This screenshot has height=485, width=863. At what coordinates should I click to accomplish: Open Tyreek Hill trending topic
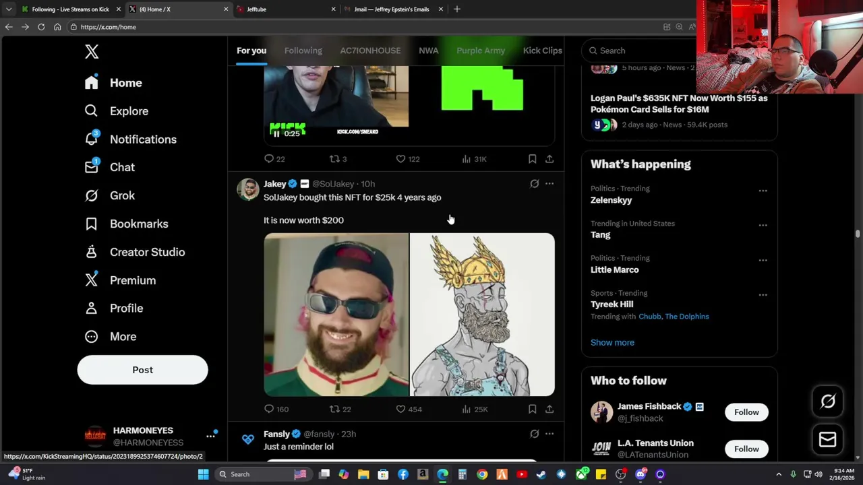(x=612, y=304)
